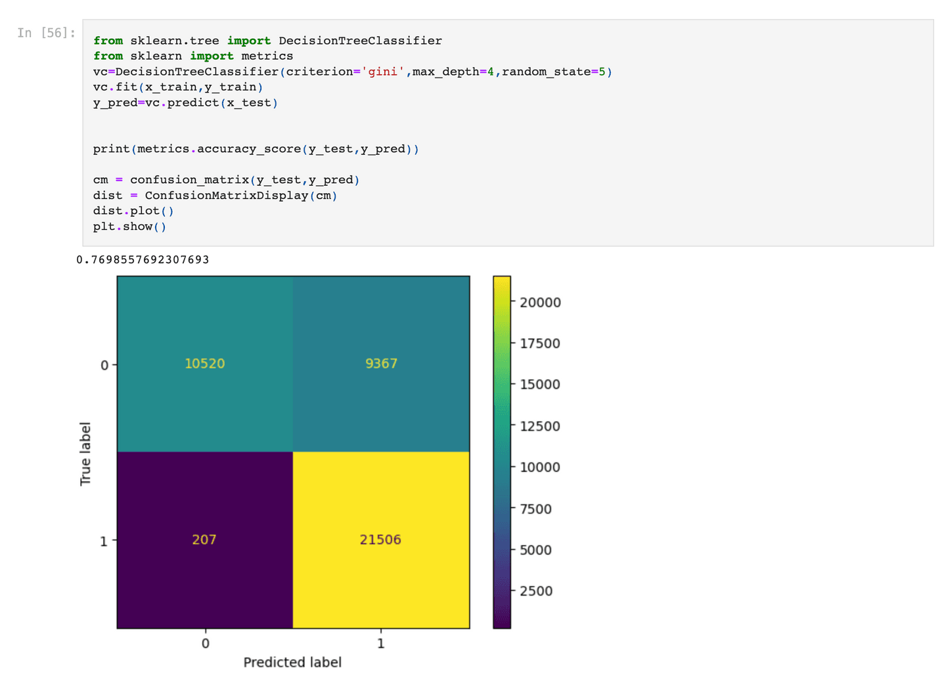Click the colorbar tick label 15000

(x=540, y=385)
